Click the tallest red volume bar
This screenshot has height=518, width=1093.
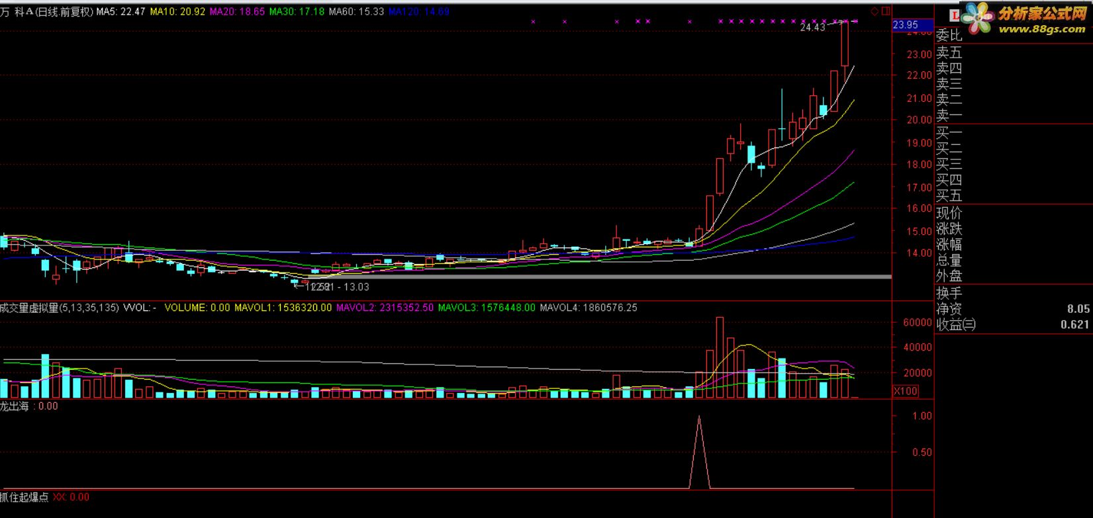(x=720, y=357)
